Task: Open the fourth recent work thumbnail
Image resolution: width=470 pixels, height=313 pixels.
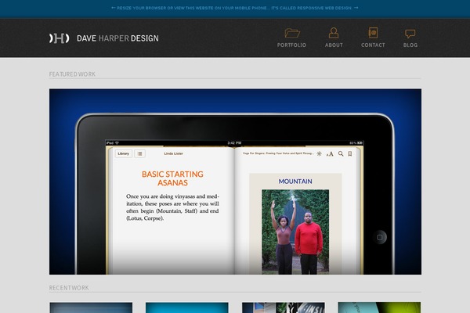Action: point(379,308)
